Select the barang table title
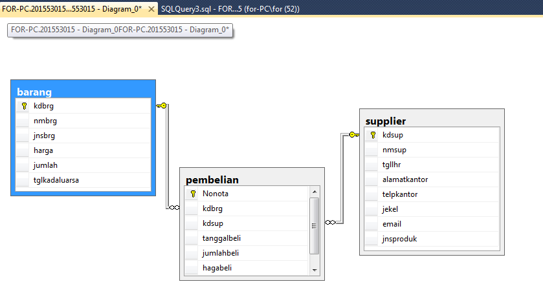Image resolution: width=543 pixels, height=295 pixels. click(34, 92)
